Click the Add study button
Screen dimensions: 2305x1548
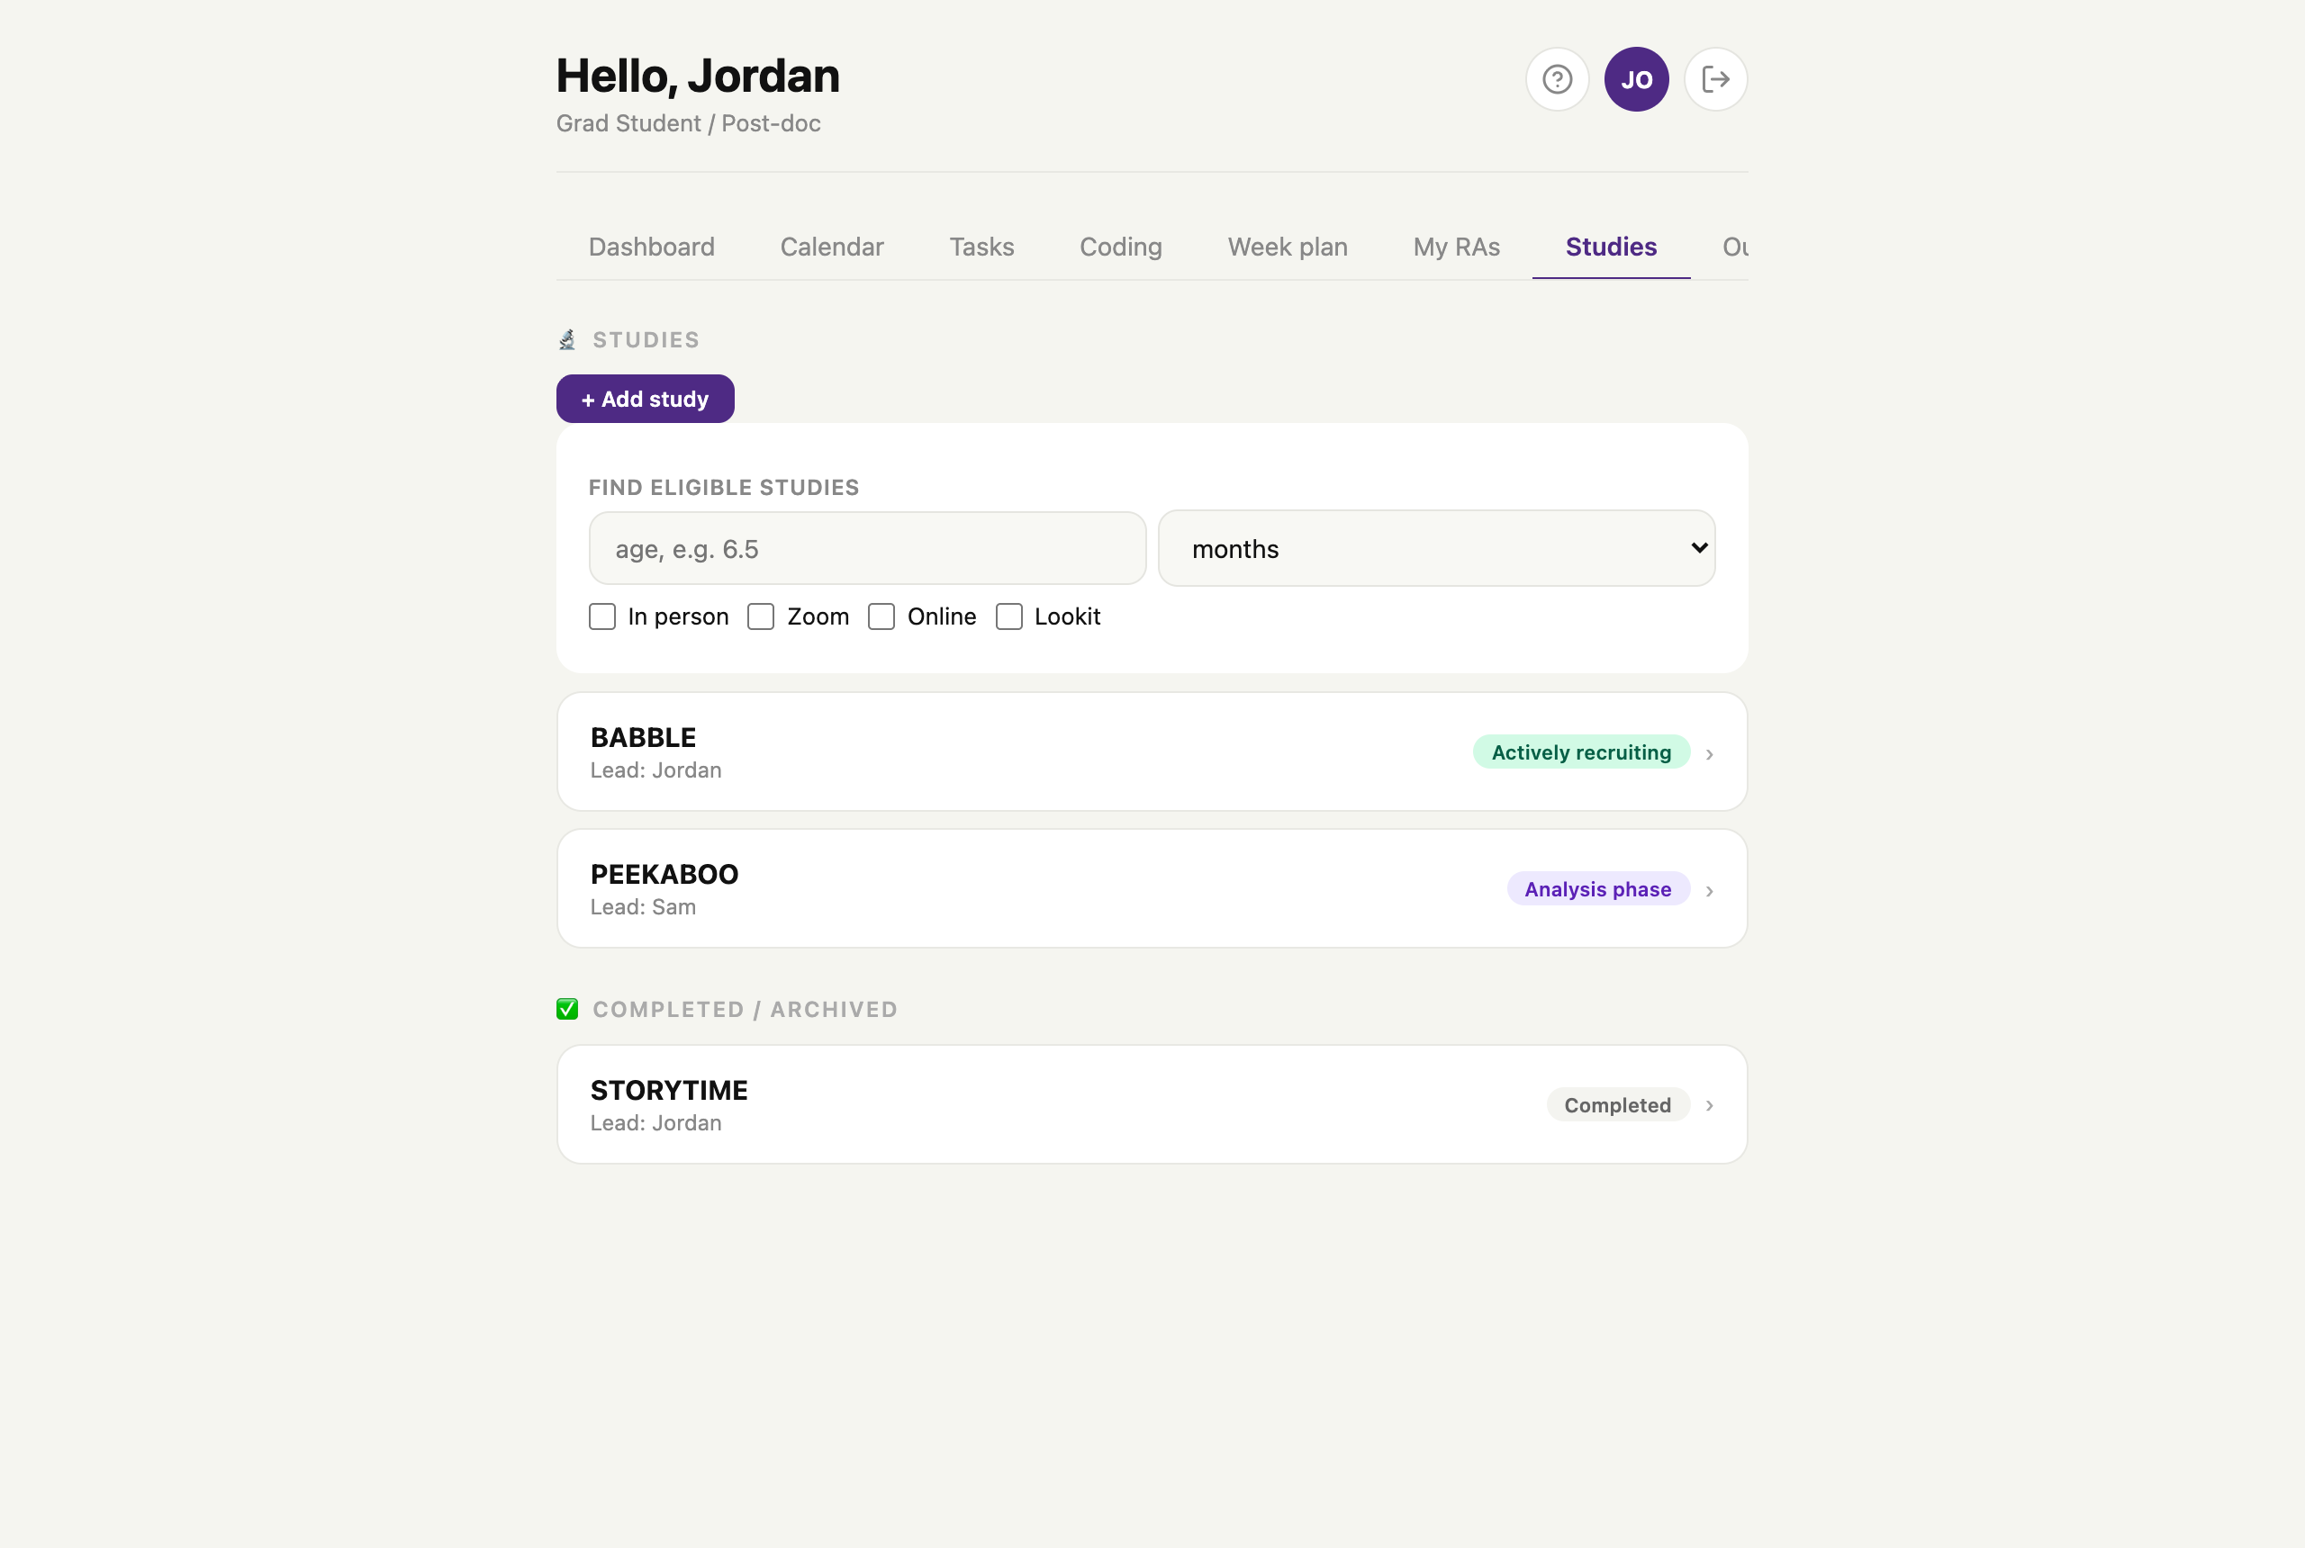pyautogui.click(x=645, y=399)
